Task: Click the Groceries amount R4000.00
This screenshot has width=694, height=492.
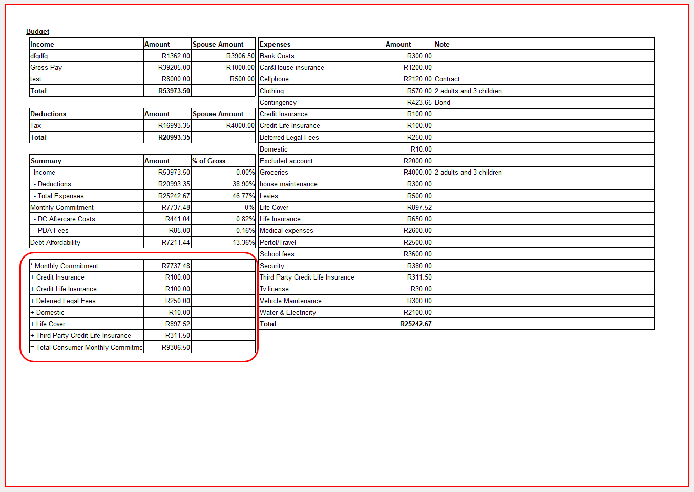Action: [x=417, y=173]
